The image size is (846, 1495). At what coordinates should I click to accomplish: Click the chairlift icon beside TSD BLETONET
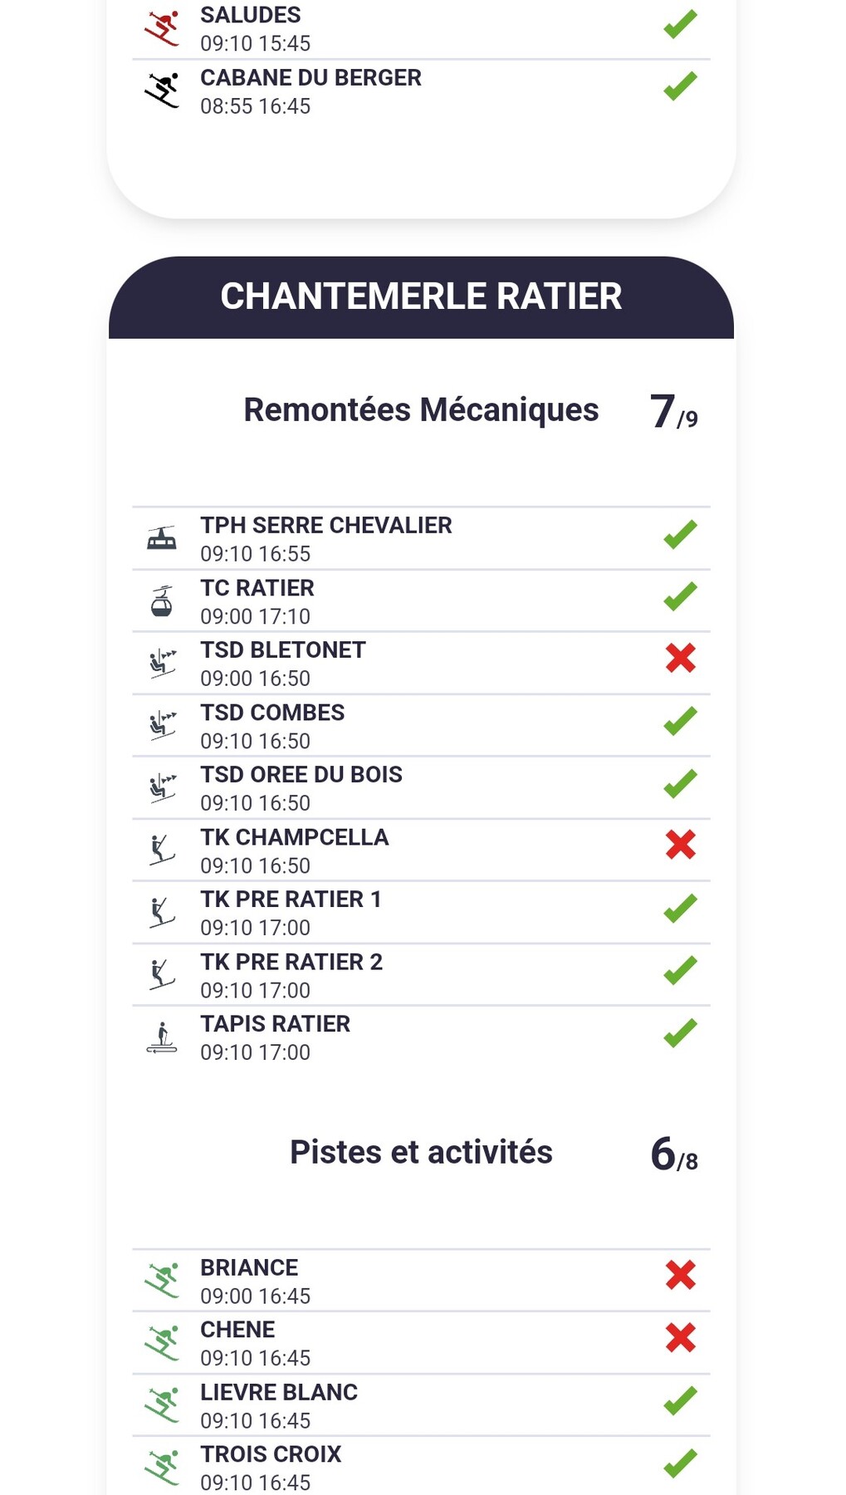point(162,664)
